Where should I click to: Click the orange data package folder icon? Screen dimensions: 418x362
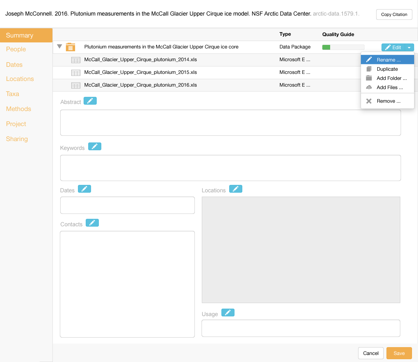[x=70, y=47]
